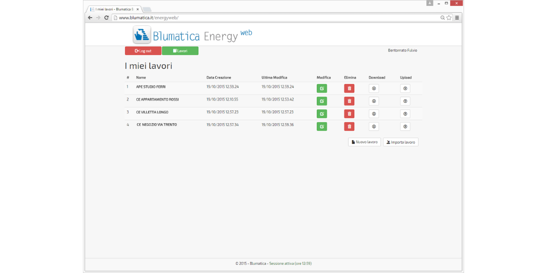Screen dimensions: 547x273
Task: Upload to CE NEGOZIO VIA TRENTO job
Action: [405, 126]
